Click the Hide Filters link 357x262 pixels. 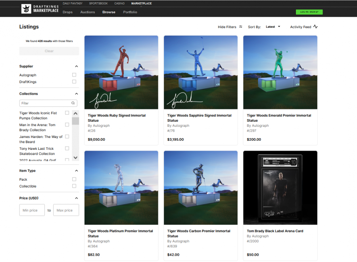coord(227,27)
